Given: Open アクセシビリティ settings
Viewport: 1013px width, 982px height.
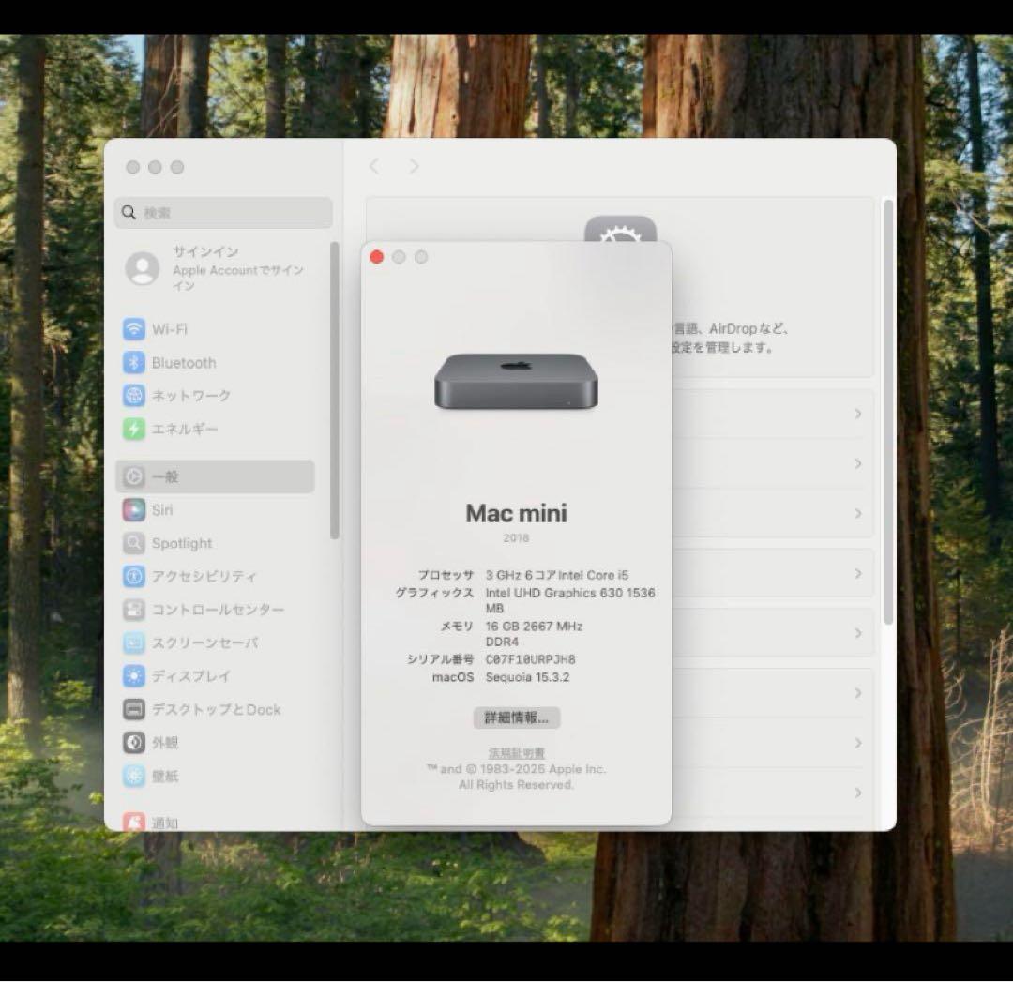Looking at the screenshot, I should [x=204, y=577].
